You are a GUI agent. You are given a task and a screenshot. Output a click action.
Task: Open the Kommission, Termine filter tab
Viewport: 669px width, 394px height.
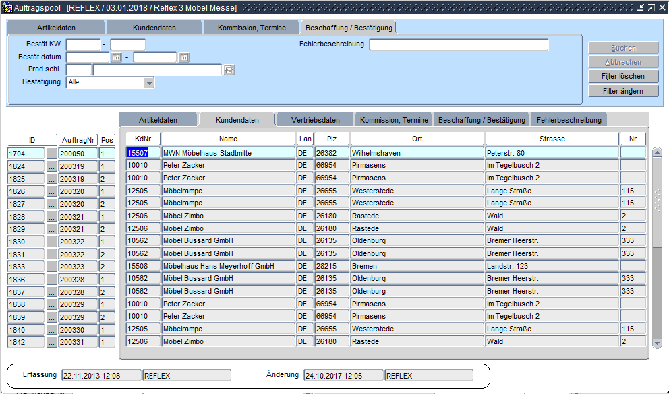pos(251,28)
